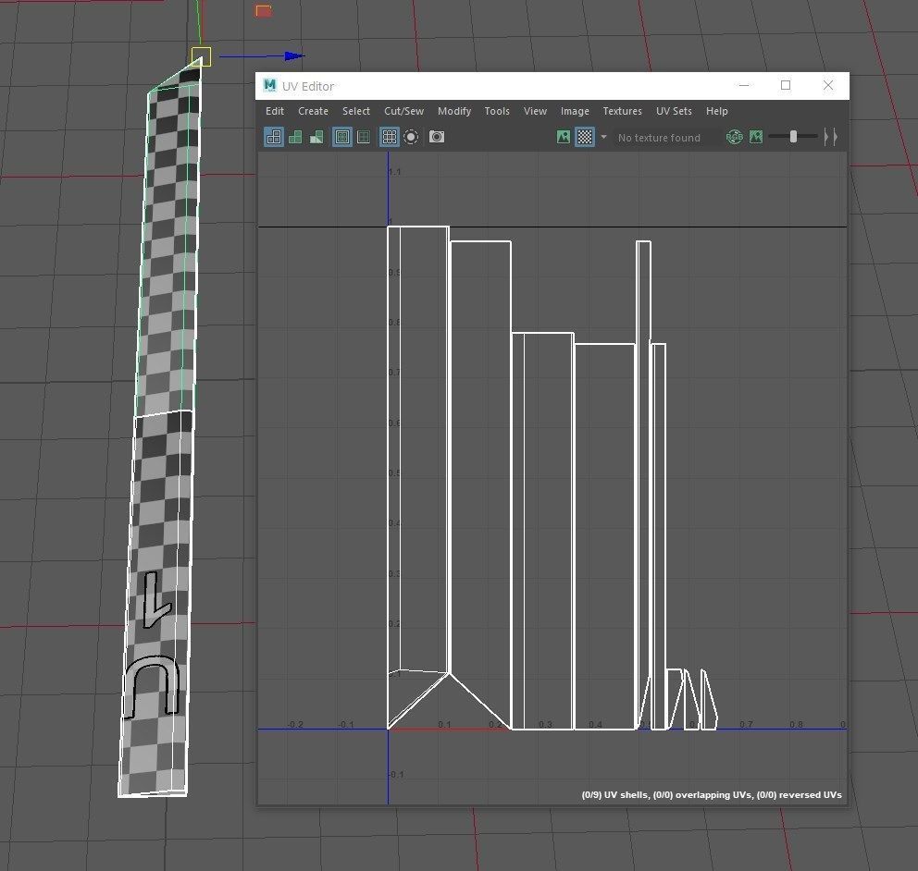Open the Textures menu
Viewport: 918px width, 871px height.
623,111
